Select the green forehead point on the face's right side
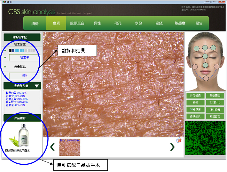Viewport: 227px width, 172px height. [213, 47]
